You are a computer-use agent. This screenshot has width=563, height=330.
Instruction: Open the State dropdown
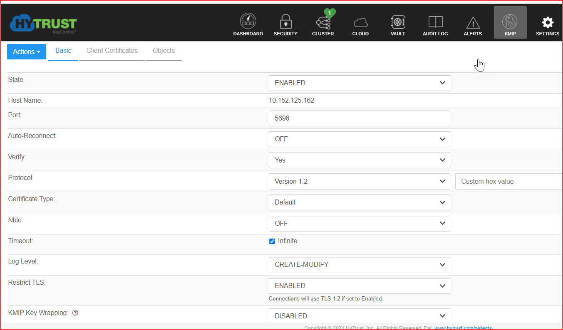pos(360,83)
